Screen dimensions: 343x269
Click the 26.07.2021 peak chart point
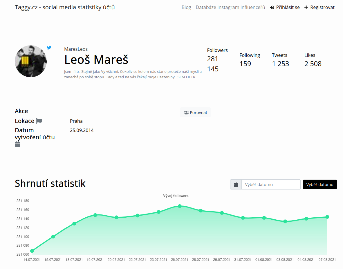(x=180, y=206)
